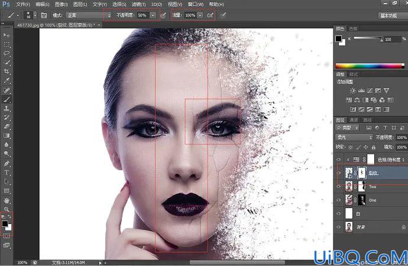Hide the Two layer
The height and width of the screenshot is (266, 408).
pos(339,186)
